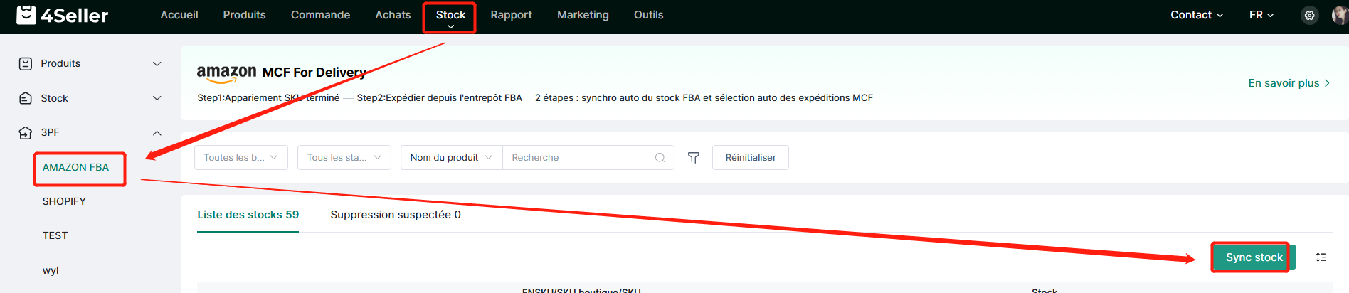
Task: Open the Achats menu
Action: 393,15
